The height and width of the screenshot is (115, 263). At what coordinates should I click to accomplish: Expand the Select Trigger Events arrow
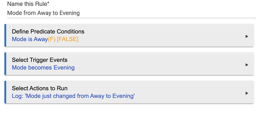pos(247,65)
